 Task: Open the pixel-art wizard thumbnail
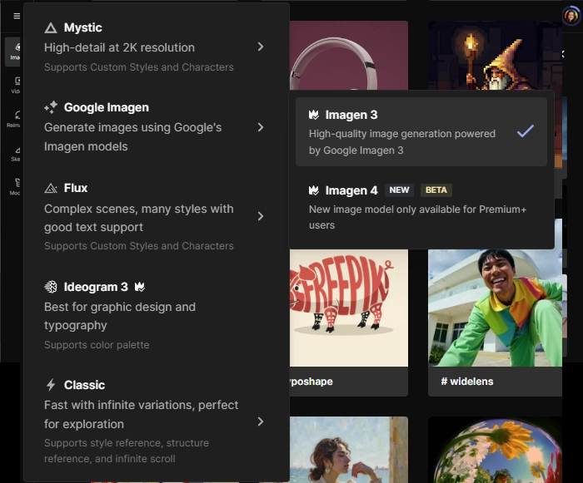[x=495, y=56]
